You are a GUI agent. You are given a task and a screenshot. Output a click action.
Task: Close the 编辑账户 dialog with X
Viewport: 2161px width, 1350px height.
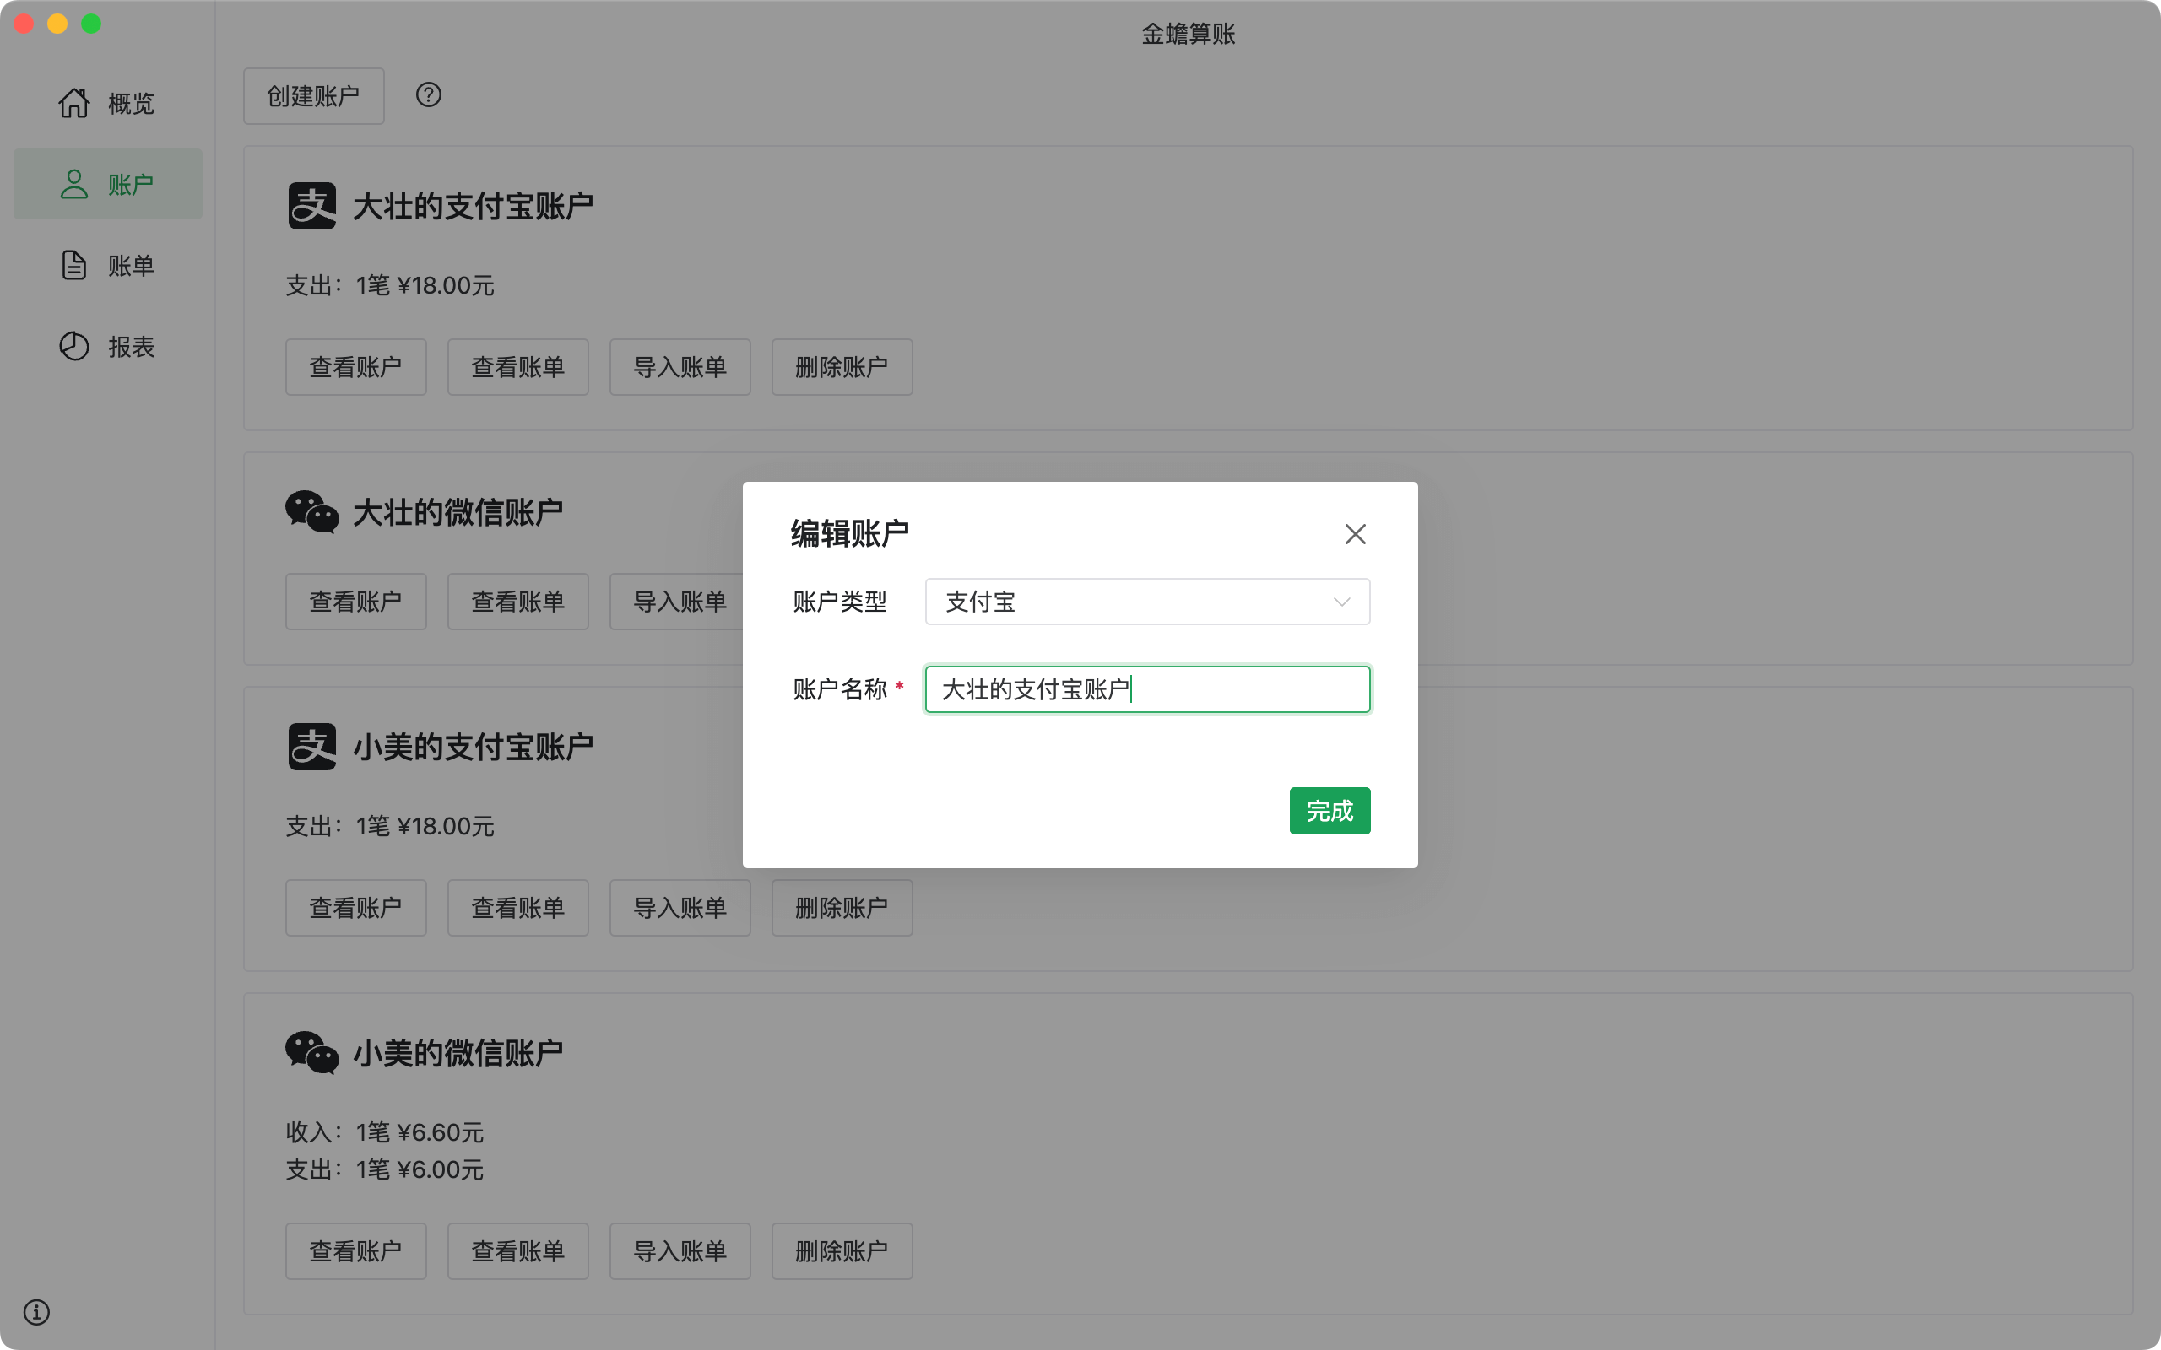click(1355, 534)
